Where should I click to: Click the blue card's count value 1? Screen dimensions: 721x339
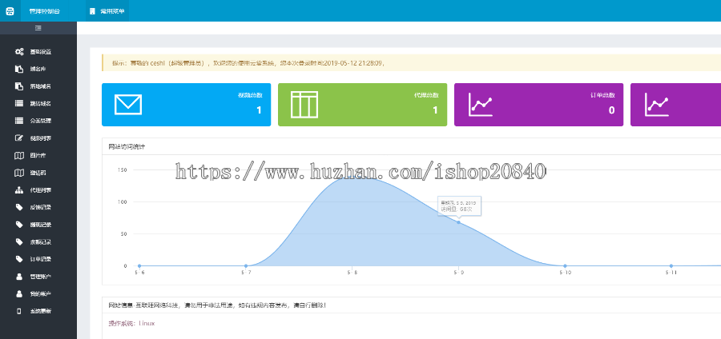pyautogui.click(x=259, y=110)
